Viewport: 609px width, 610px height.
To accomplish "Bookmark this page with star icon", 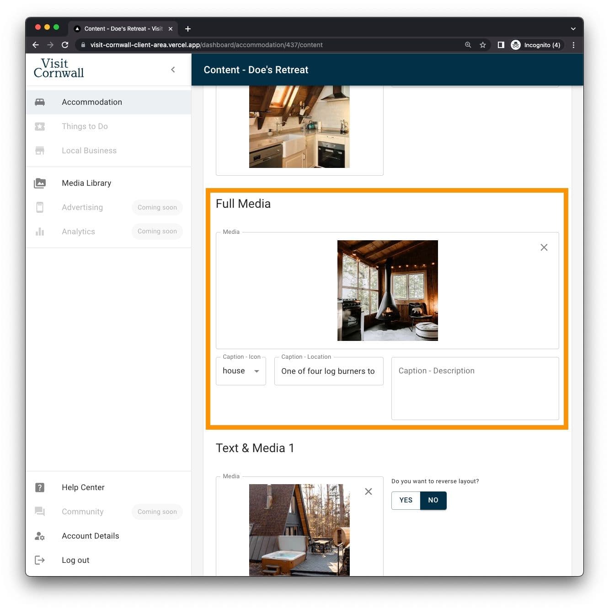I will pos(482,45).
